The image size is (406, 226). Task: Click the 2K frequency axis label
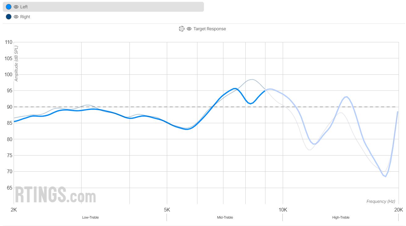coord(14,210)
